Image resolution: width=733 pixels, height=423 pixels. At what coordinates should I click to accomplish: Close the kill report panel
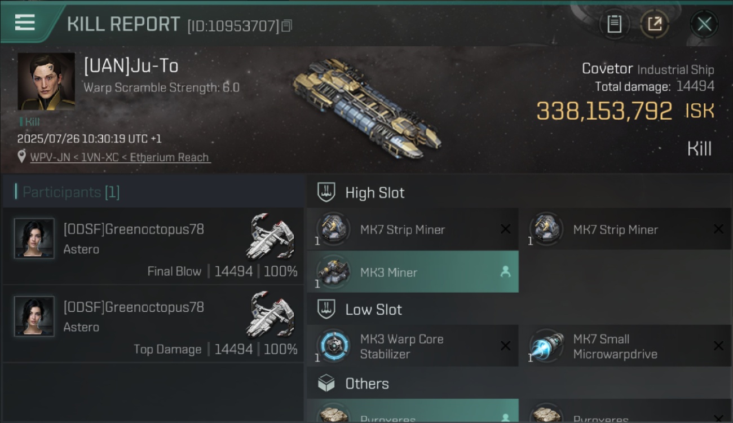click(x=704, y=24)
